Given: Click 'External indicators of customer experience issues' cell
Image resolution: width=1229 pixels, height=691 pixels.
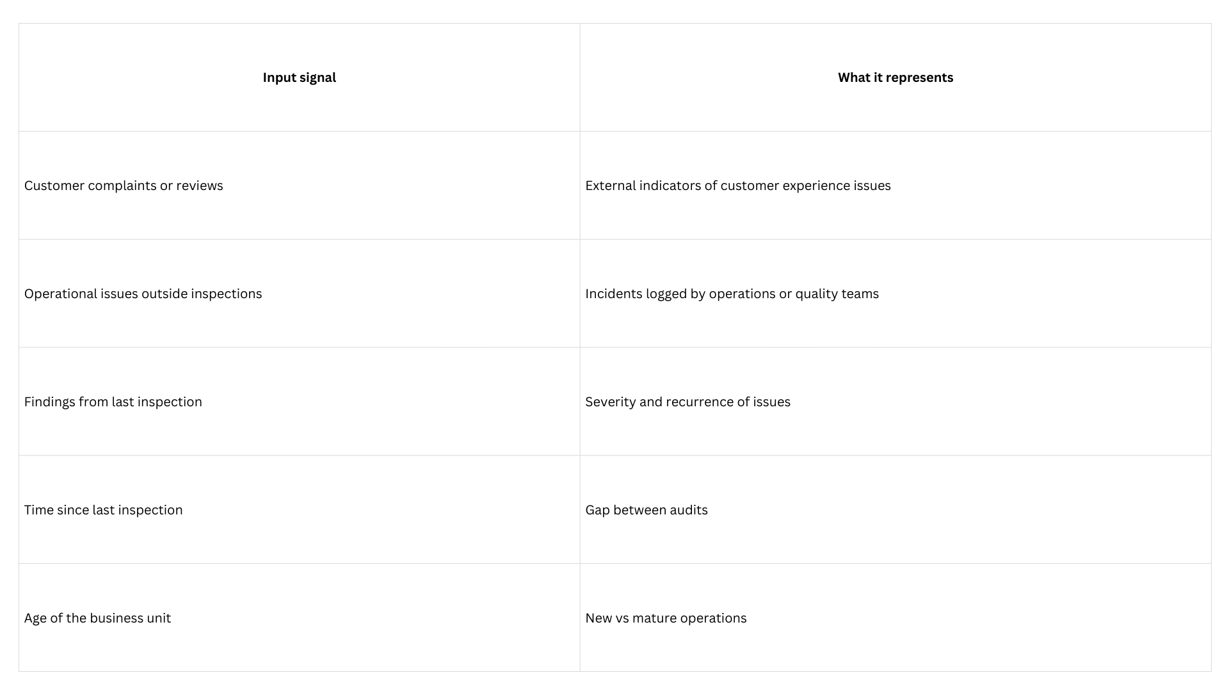Looking at the screenshot, I should [737, 186].
